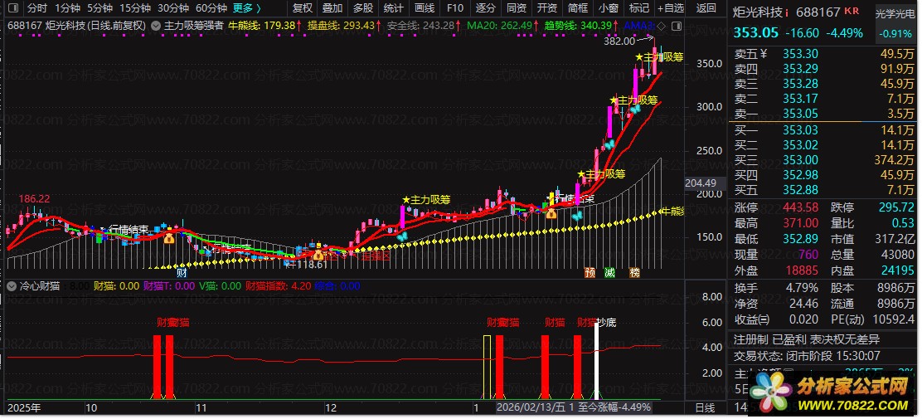Expand the 冷心财猫 indicator dropdown arrow
This screenshot has width=922, height=419.
tap(12, 286)
